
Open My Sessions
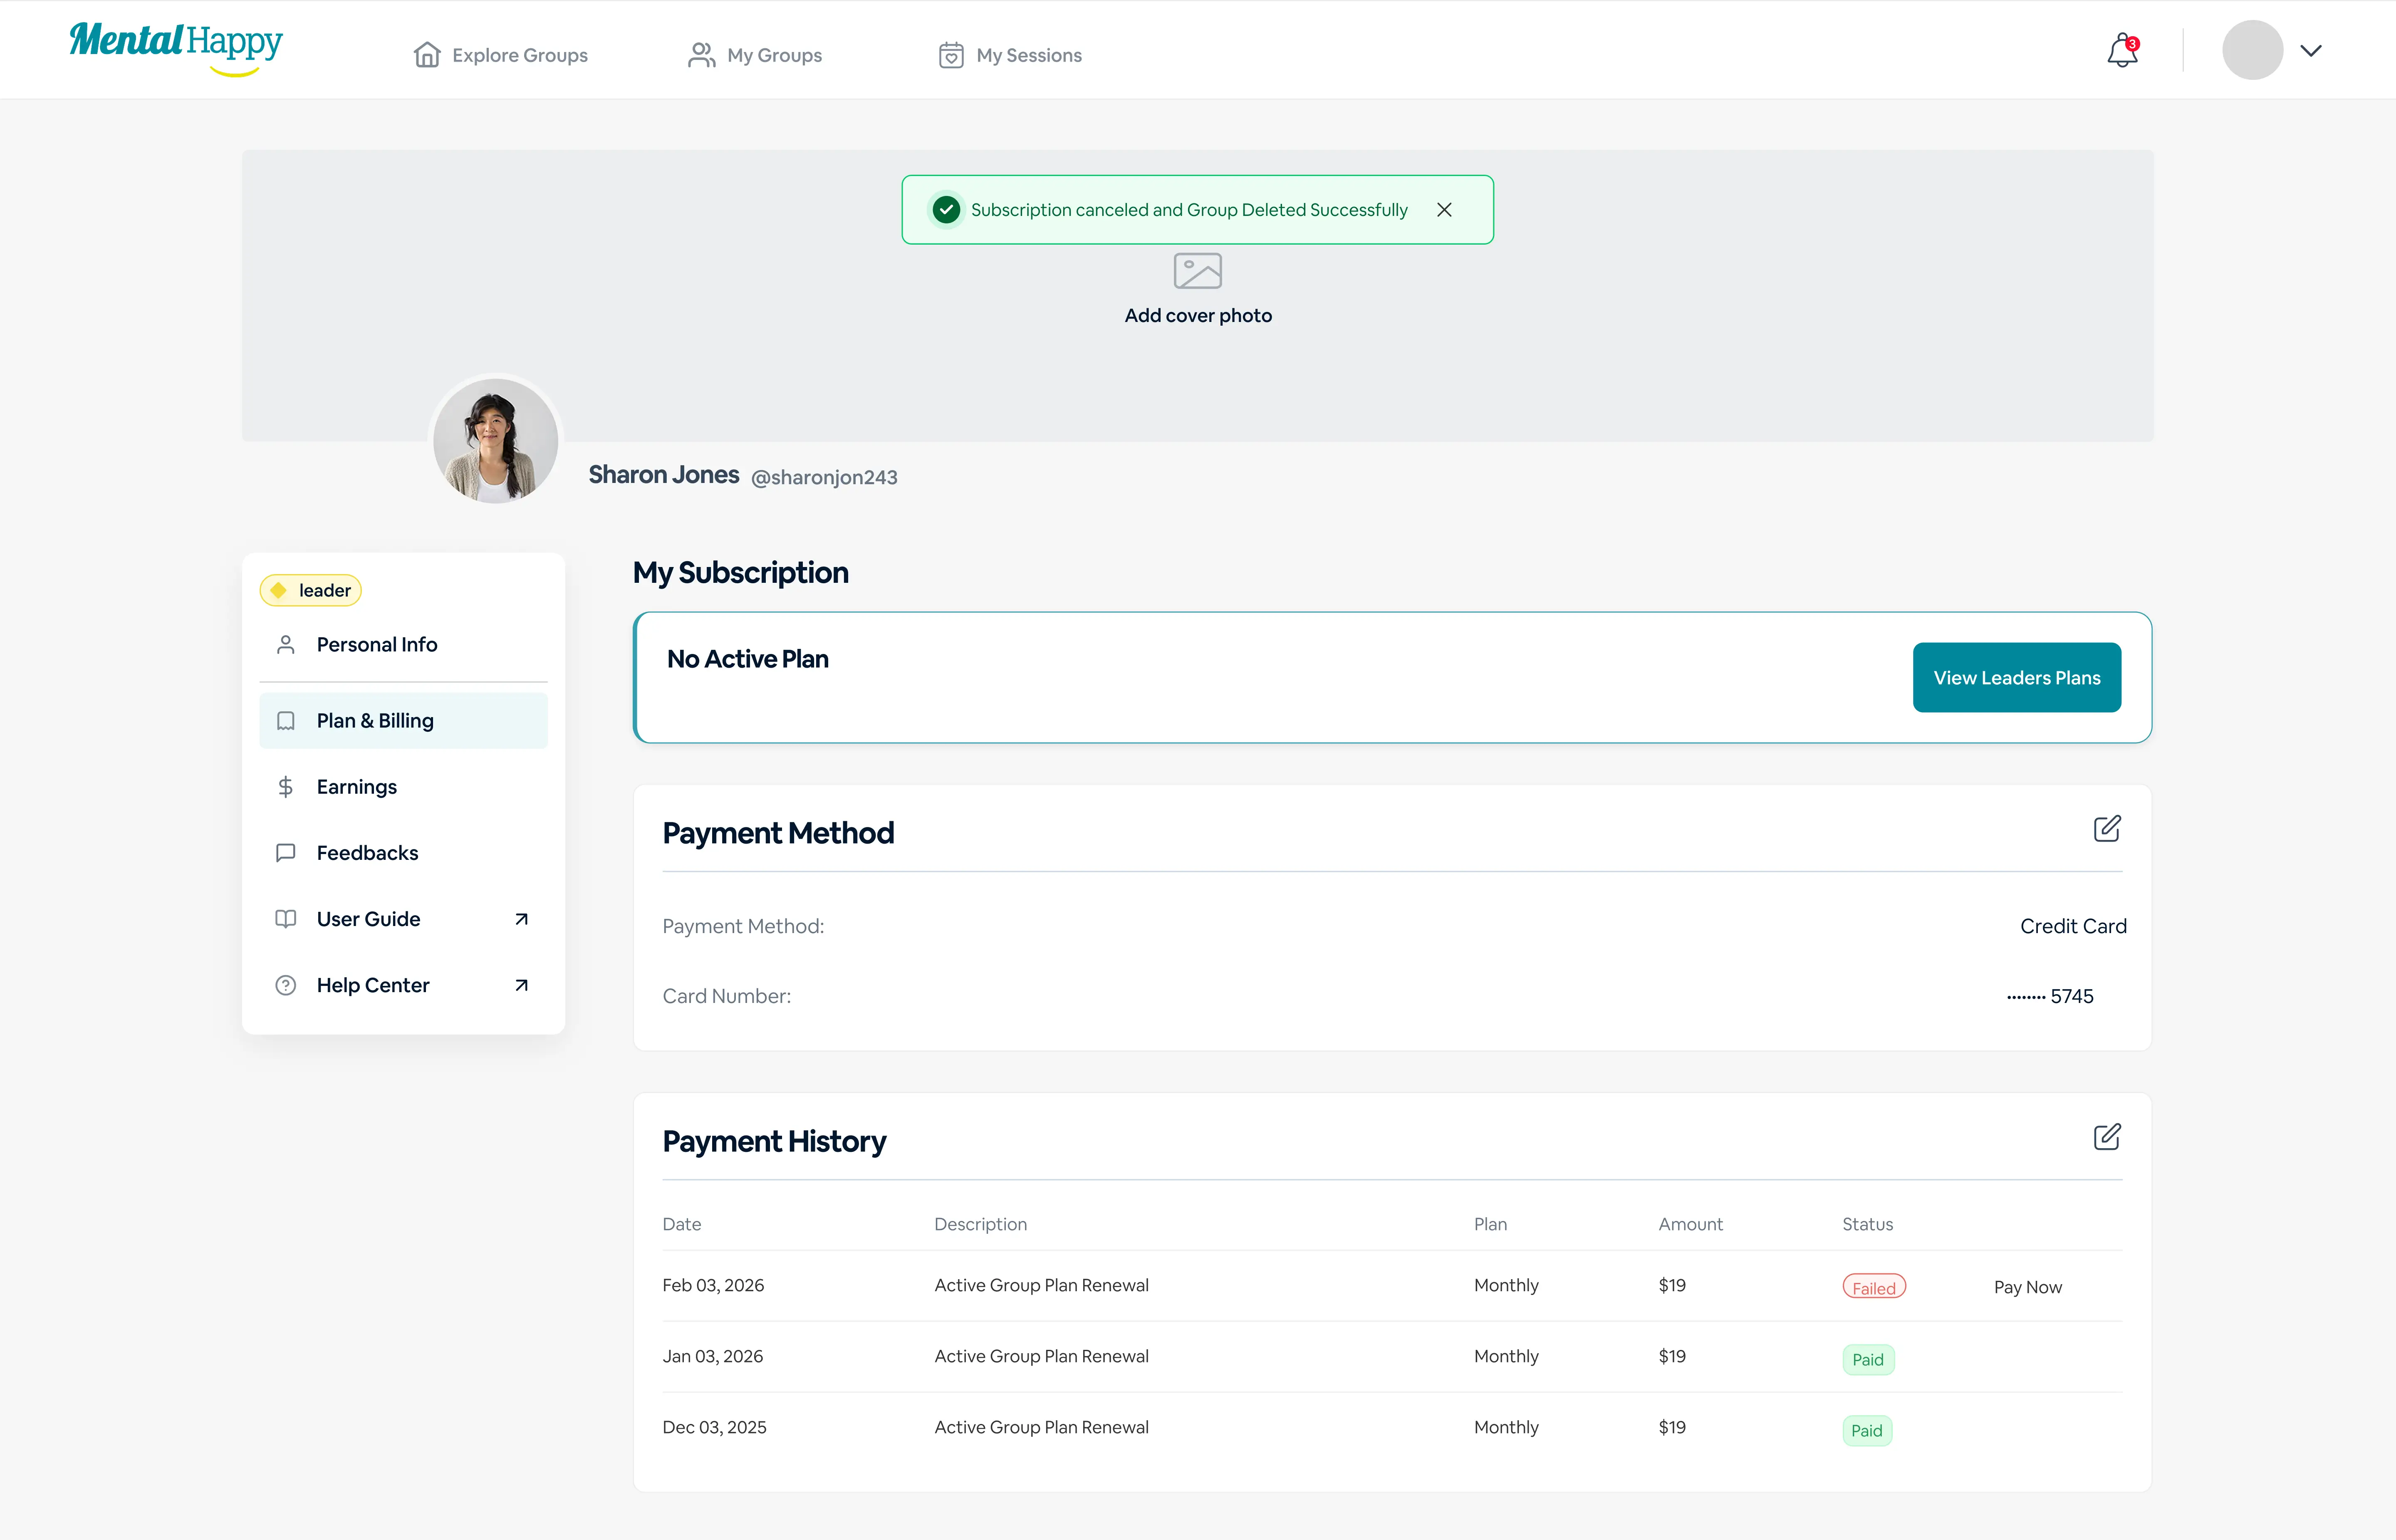[x=1010, y=55]
